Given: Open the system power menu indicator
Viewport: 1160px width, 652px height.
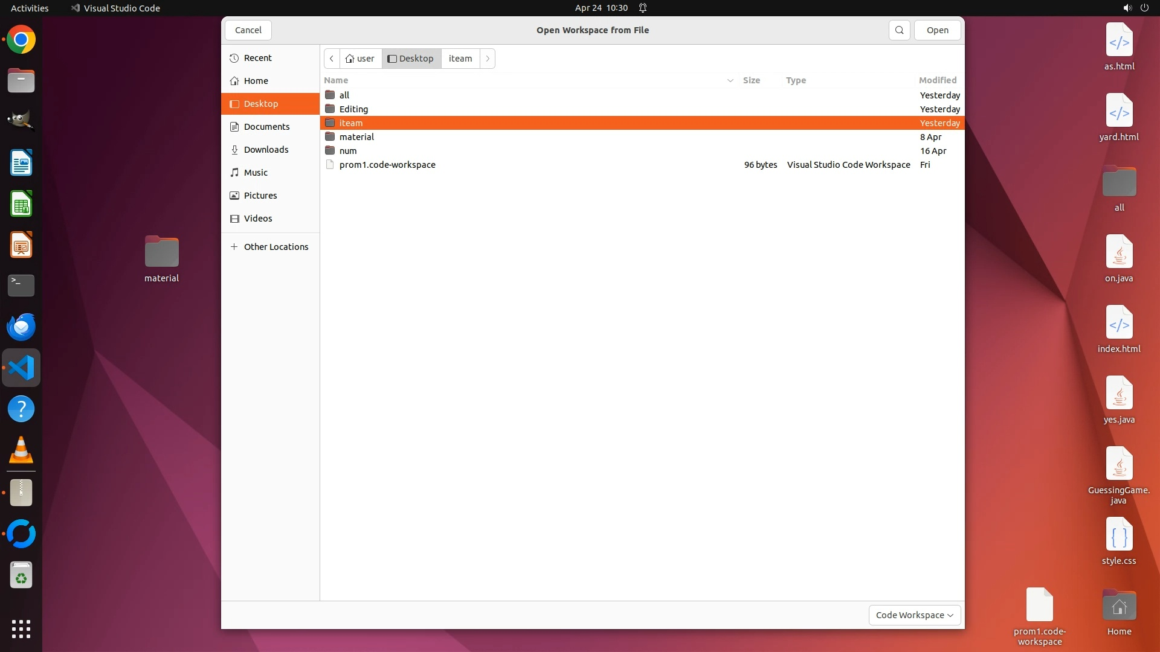Looking at the screenshot, I should point(1144,8).
